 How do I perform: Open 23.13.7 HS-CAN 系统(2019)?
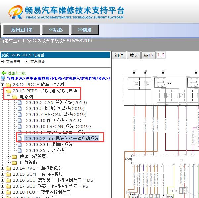pyautogui.click(x=56, y=115)
